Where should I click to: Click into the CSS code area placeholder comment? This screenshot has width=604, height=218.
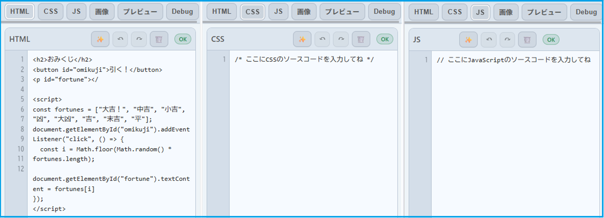[304, 60]
